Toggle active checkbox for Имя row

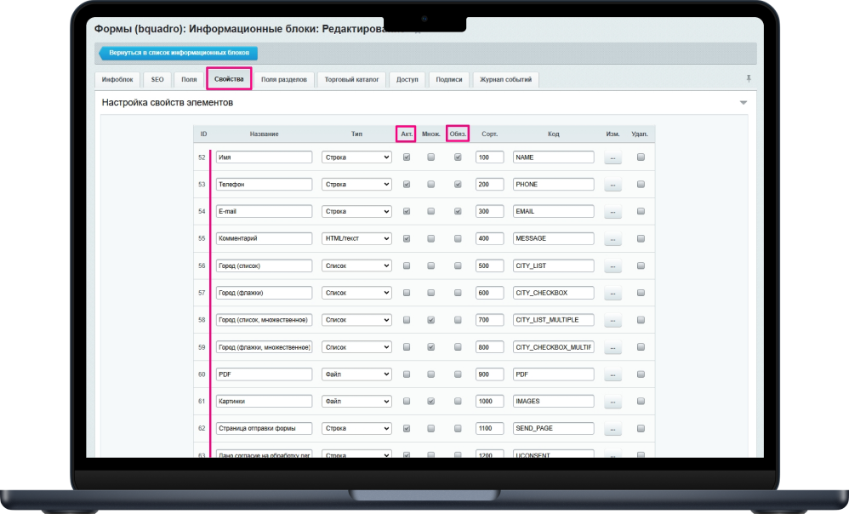[407, 157]
